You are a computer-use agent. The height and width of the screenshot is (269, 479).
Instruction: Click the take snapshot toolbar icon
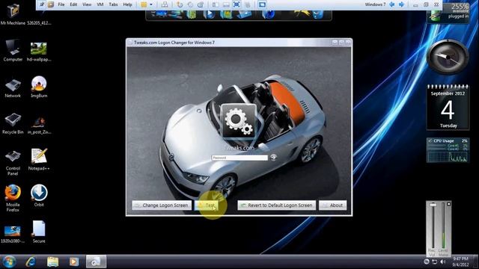click(180, 4)
